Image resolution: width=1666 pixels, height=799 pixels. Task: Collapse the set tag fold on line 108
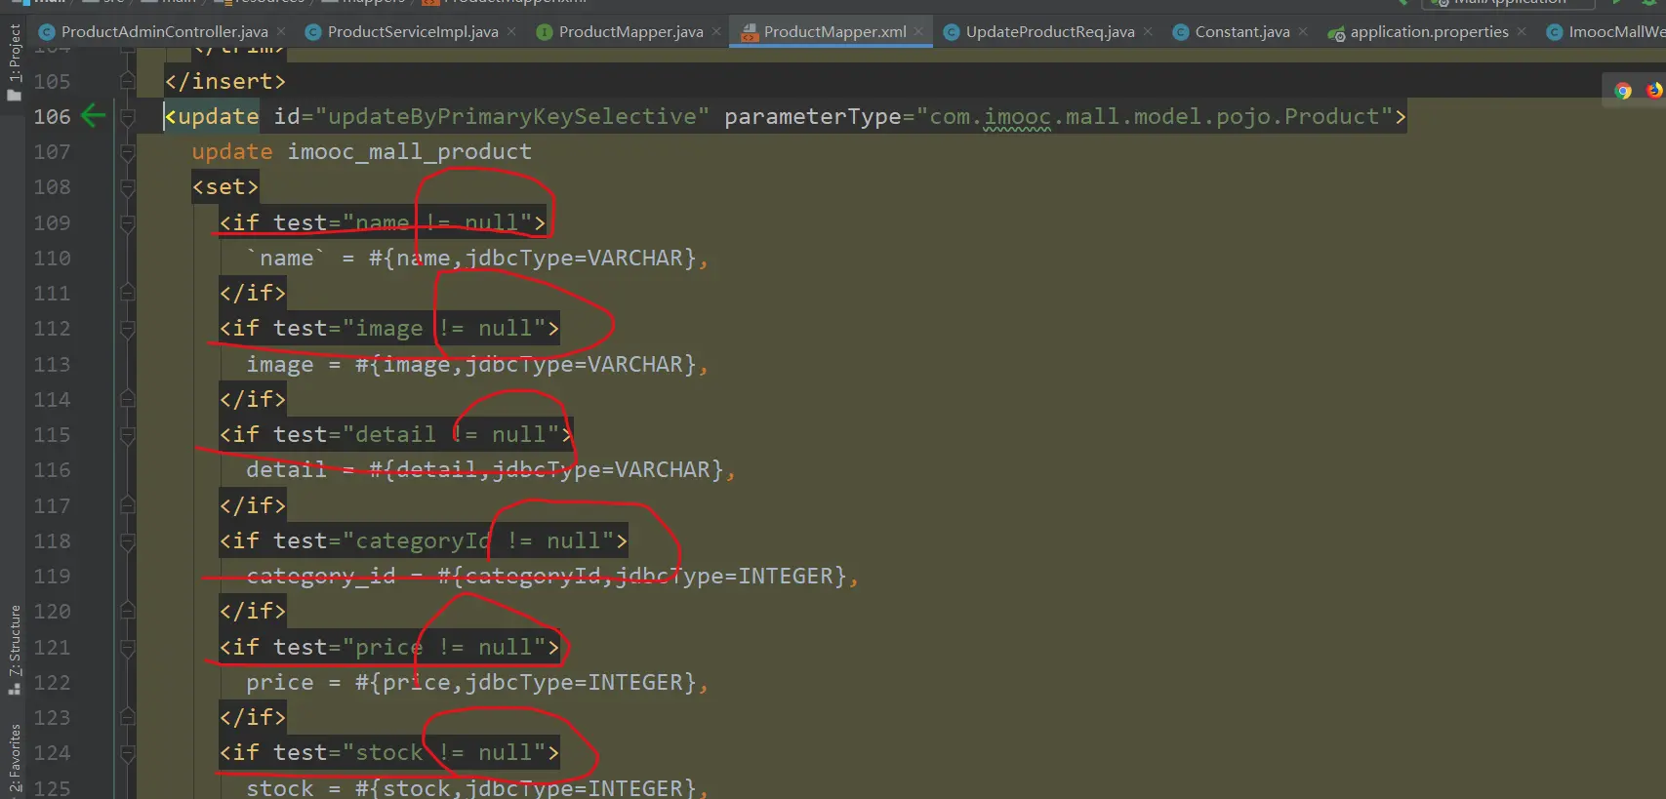[x=127, y=187]
